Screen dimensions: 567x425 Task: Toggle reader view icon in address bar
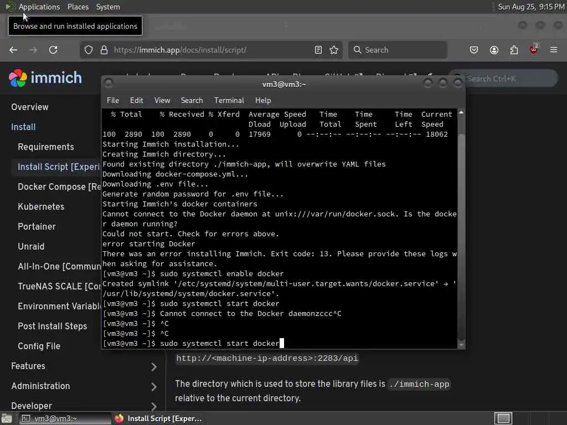318,50
